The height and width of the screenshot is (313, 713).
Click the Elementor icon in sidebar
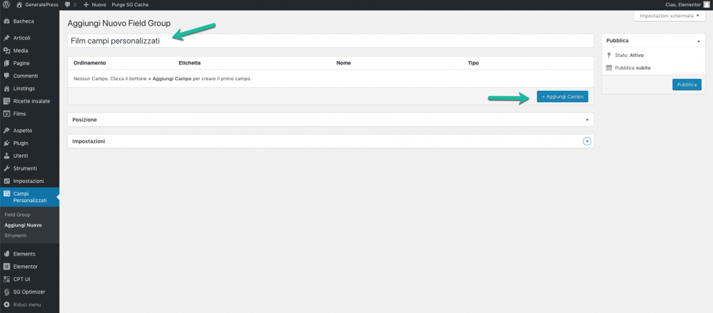click(x=6, y=266)
